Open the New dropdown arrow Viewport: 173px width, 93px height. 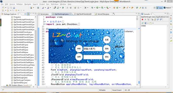click(6, 8)
